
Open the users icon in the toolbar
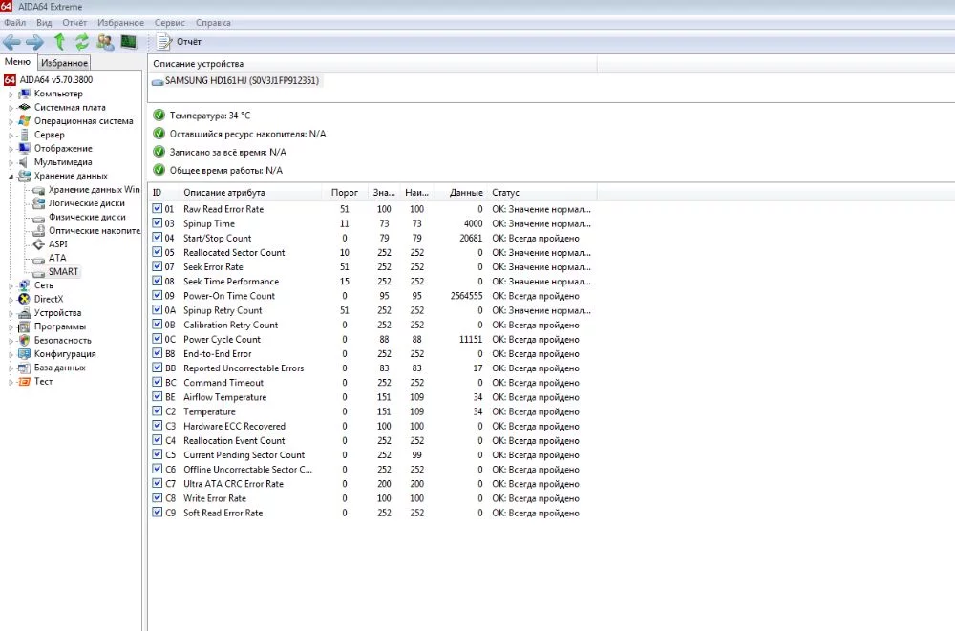[105, 42]
